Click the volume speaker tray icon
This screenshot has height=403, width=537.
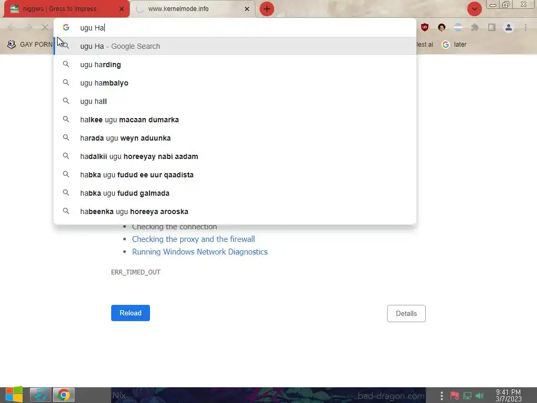tap(479, 396)
